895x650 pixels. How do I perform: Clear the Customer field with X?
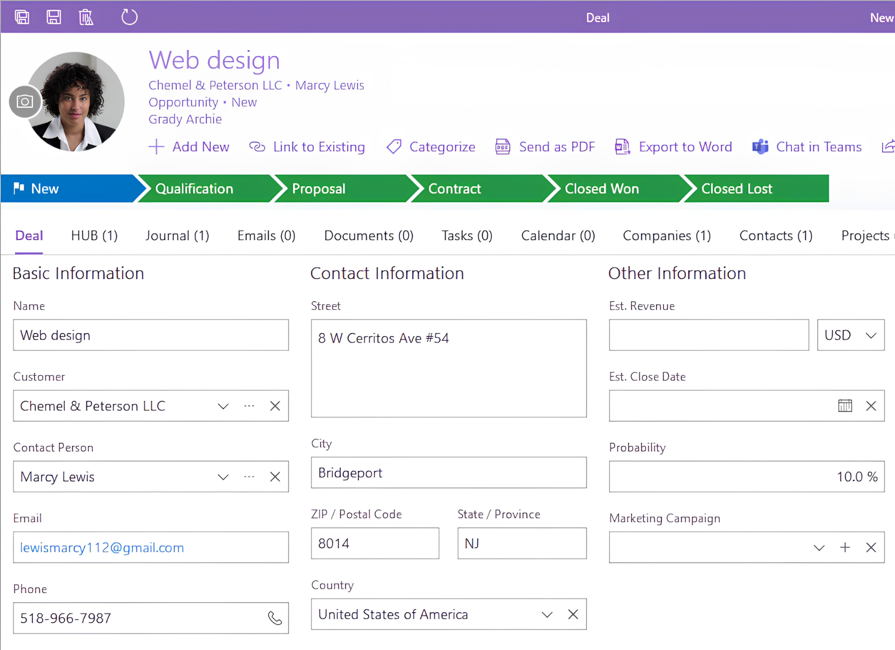(x=275, y=406)
